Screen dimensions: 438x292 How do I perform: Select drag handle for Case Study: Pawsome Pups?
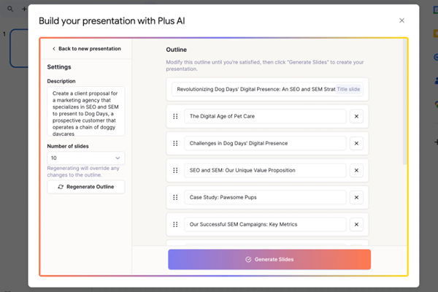tap(175, 197)
